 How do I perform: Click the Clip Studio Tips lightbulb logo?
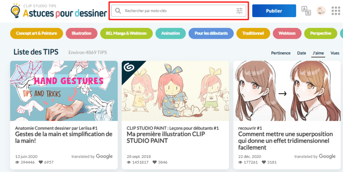coord(16,10)
